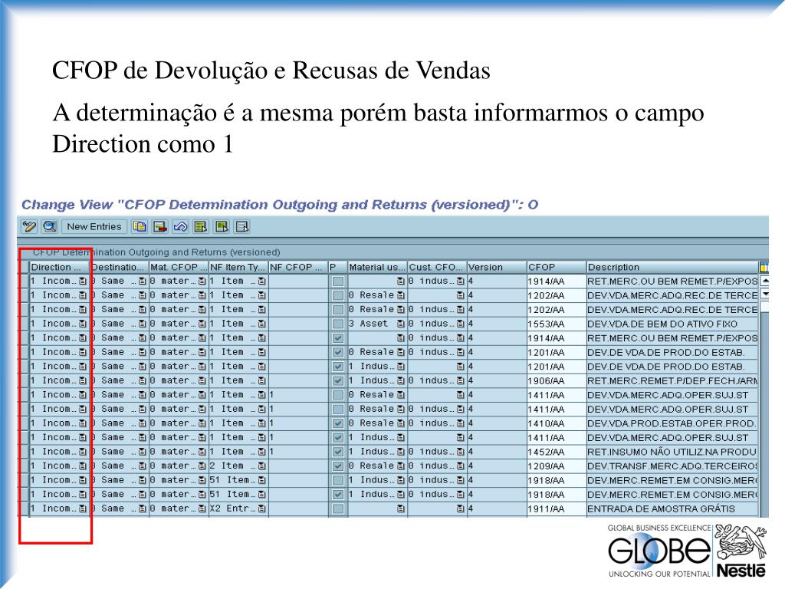Open Cust. CFOP dropdown in 1911/AA row

tap(460, 508)
